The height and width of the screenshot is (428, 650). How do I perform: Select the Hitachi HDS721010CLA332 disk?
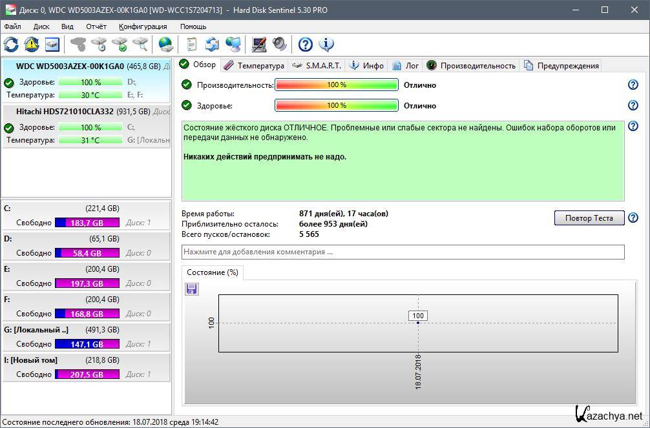point(65,112)
